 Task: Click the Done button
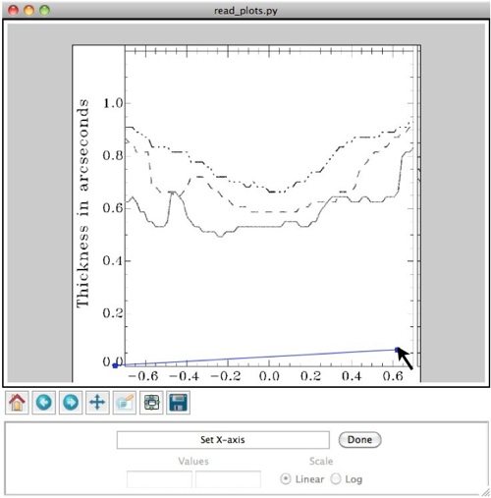(x=359, y=440)
